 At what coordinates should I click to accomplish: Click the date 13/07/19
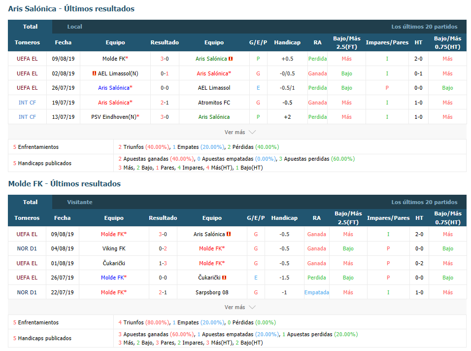[x=63, y=117]
